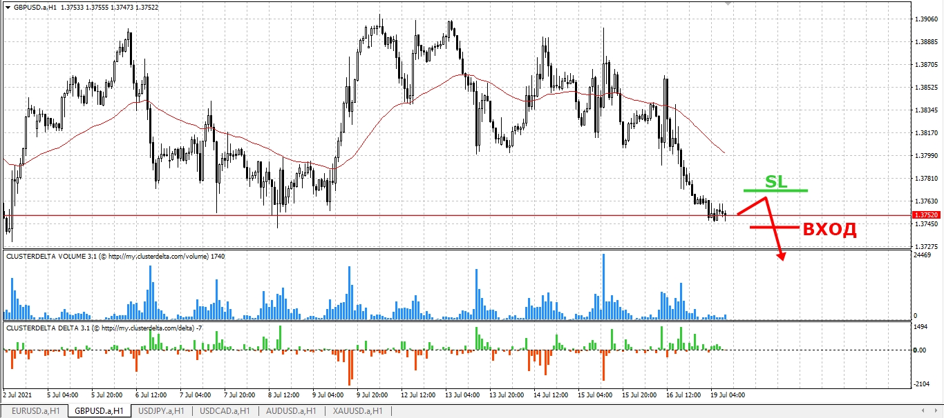Select the green stop-loss line under SL
Screen dimensions: 944x418
pos(775,190)
